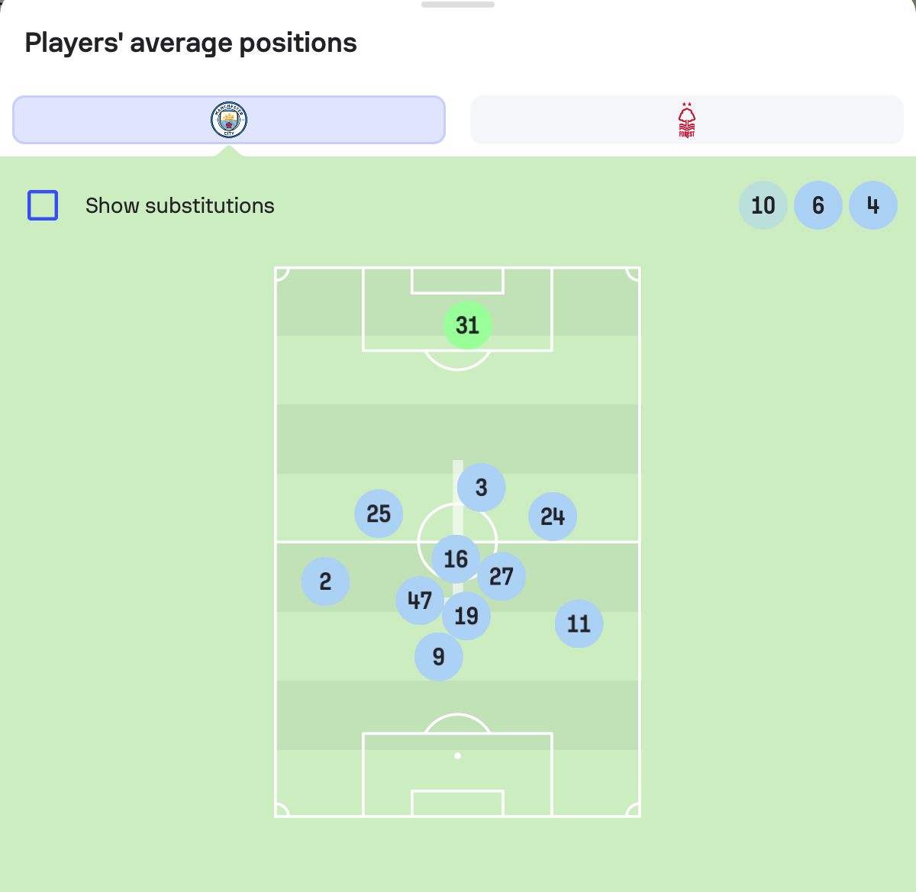
Task: Select substitute number 10 bubble
Action: pyautogui.click(x=763, y=205)
